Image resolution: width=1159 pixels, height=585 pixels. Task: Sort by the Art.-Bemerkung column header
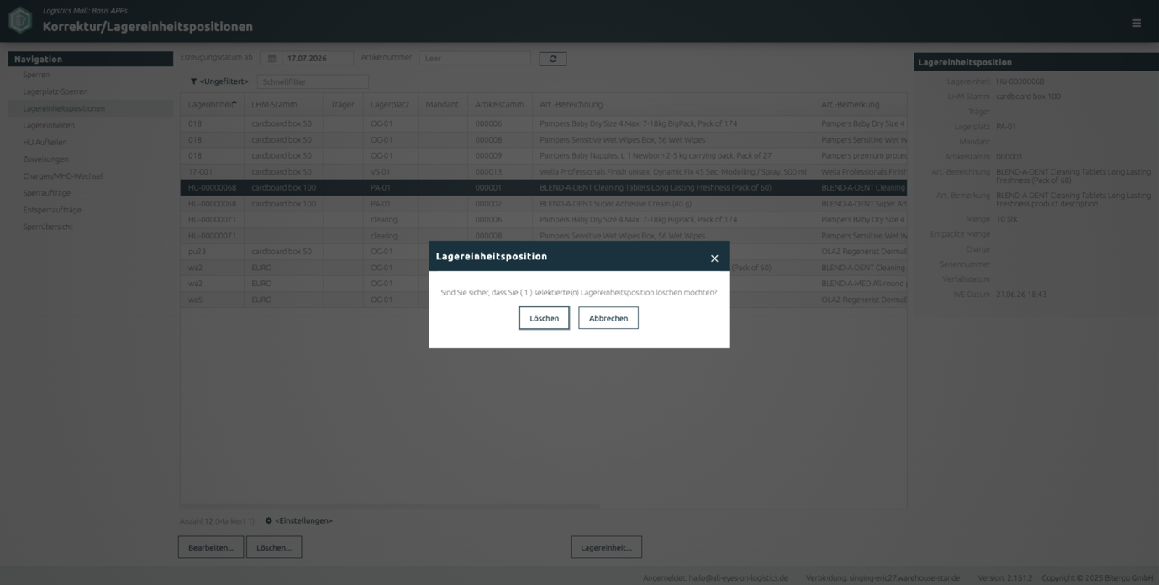coord(860,104)
